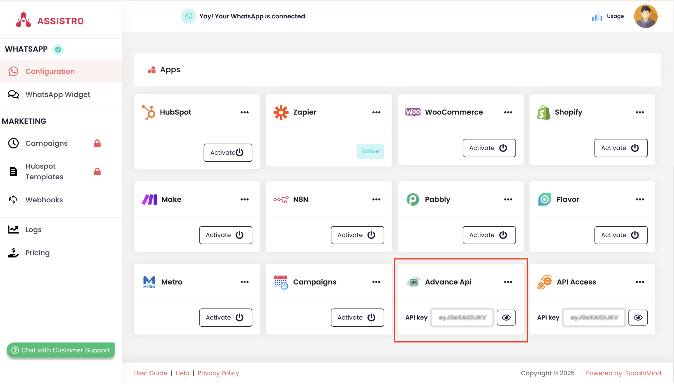The height and width of the screenshot is (384, 674).
Task: Show the API Access key value
Action: pos(638,317)
